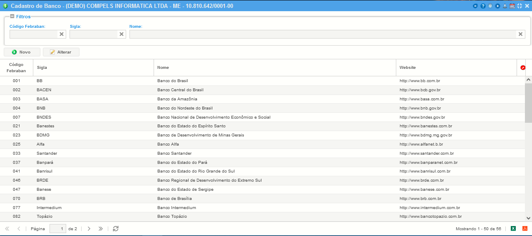
Task: Click the http://www.bcb.gov.br website cell
Action: coord(456,90)
